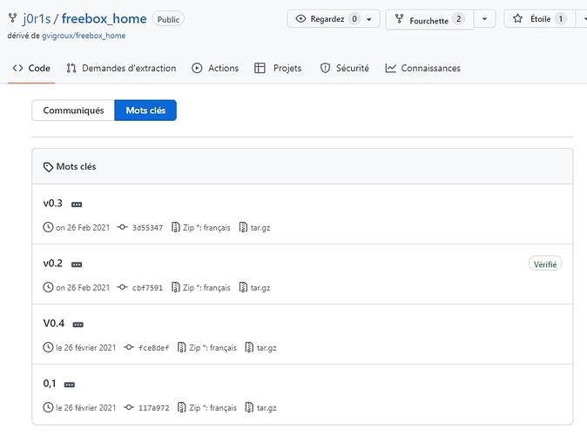Select the Mots clés view
587x435 pixels.
click(x=145, y=110)
